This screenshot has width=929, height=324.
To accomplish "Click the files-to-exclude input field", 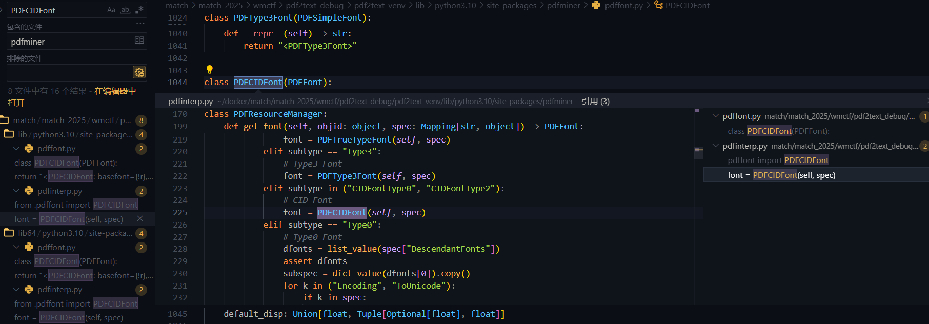I will coord(69,72).
